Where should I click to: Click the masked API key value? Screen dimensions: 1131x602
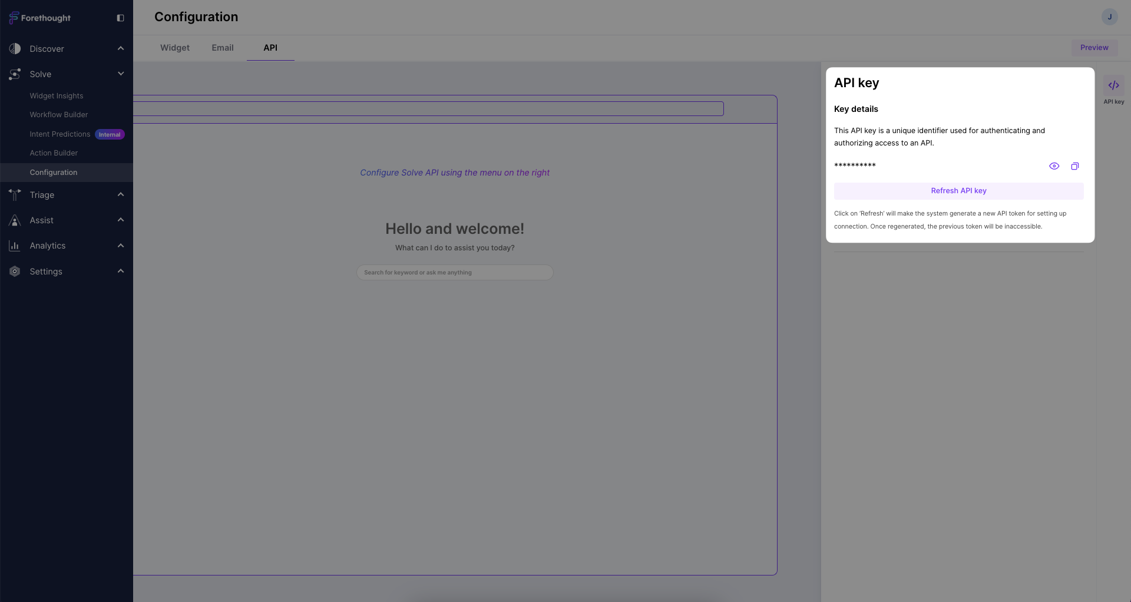pos(855,166)
